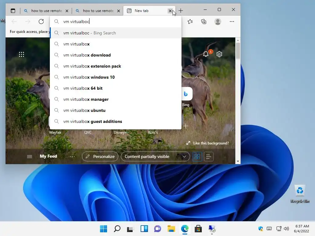Select 'vm virtualbox extension pack' suggestion

116,66
